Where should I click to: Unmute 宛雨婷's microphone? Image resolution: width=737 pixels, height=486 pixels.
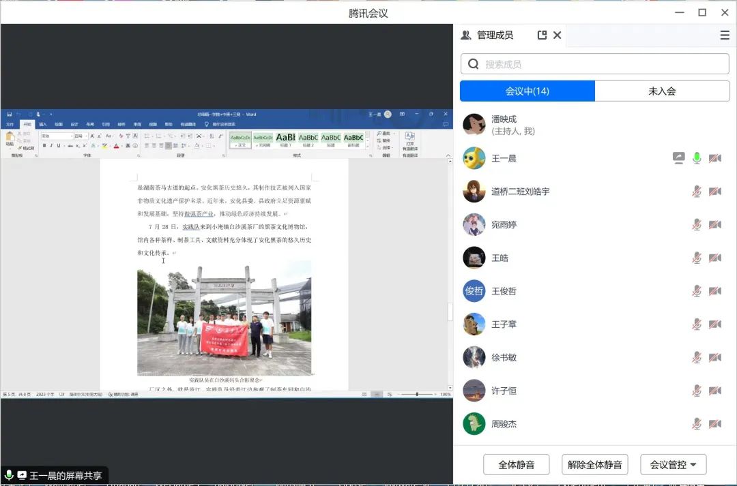(697, 225)
